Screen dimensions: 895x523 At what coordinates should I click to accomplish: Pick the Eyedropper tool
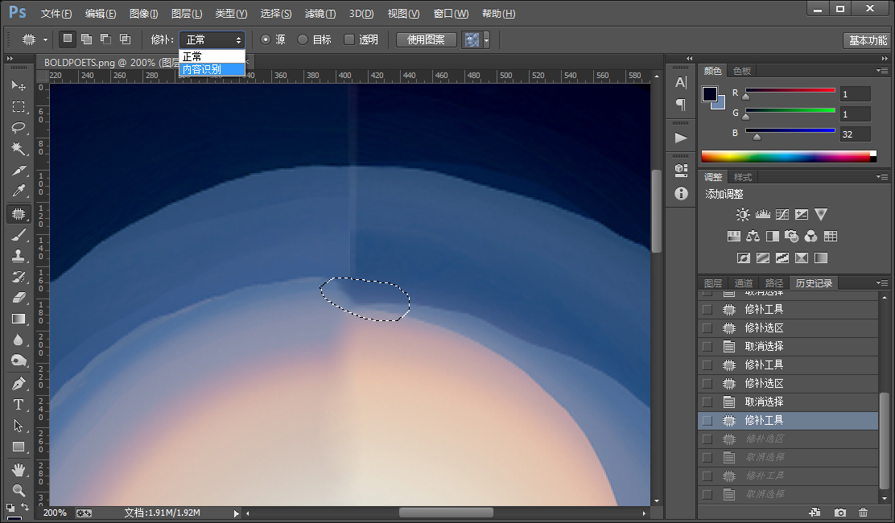(19, 191)
